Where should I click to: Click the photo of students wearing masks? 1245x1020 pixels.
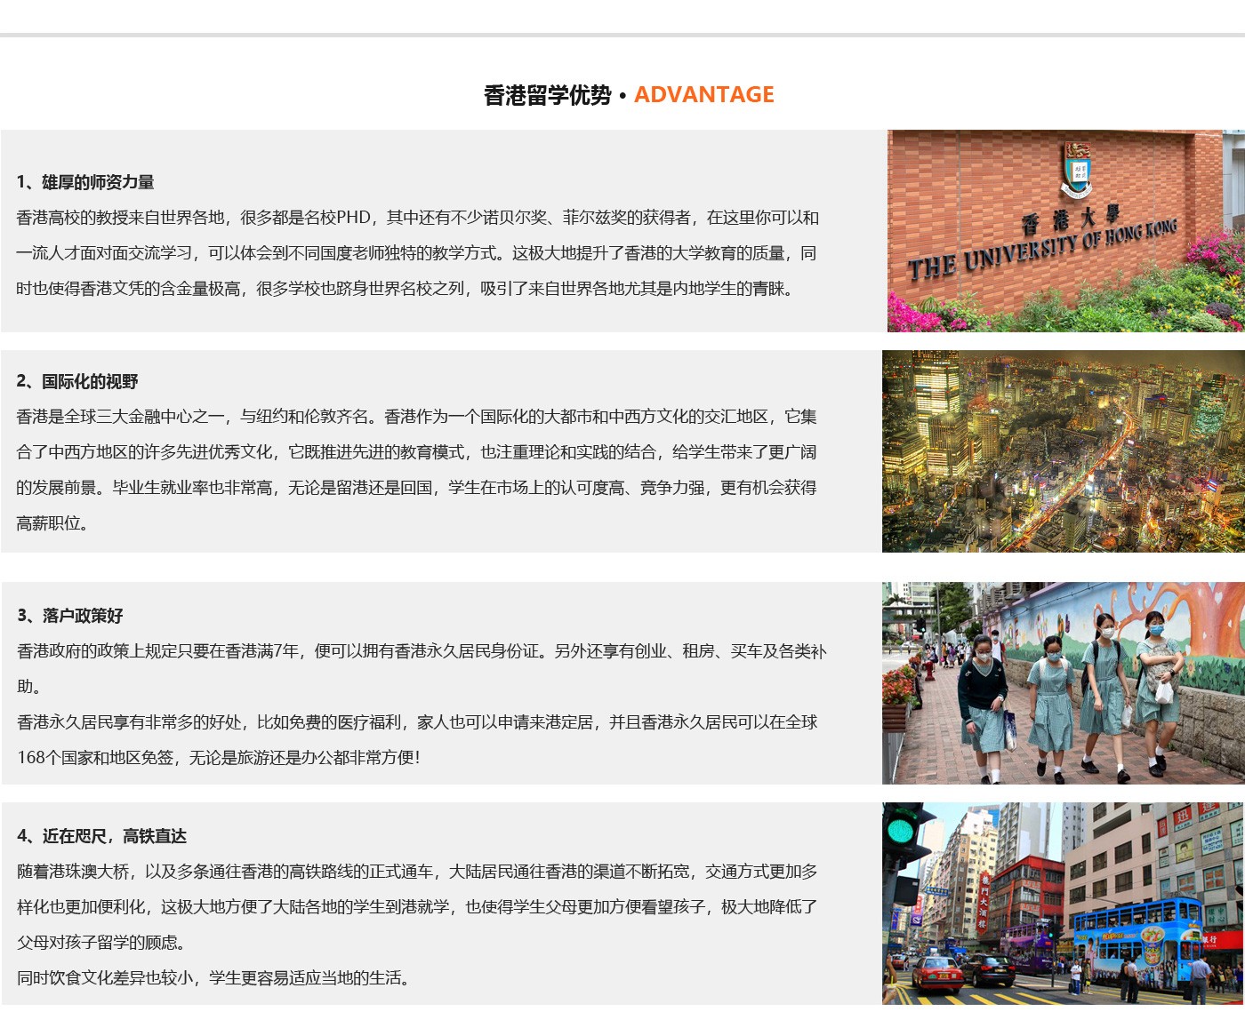(1064, 683)
